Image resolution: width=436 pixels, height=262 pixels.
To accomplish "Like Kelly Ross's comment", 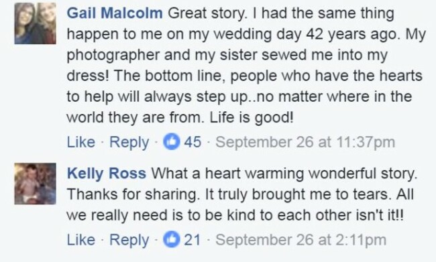I will pyautogui.click(x=81, y=240).
